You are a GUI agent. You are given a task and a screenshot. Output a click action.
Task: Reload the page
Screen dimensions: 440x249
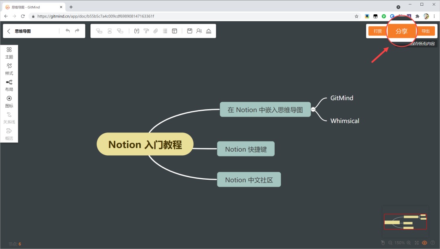[x=23, y=16]
